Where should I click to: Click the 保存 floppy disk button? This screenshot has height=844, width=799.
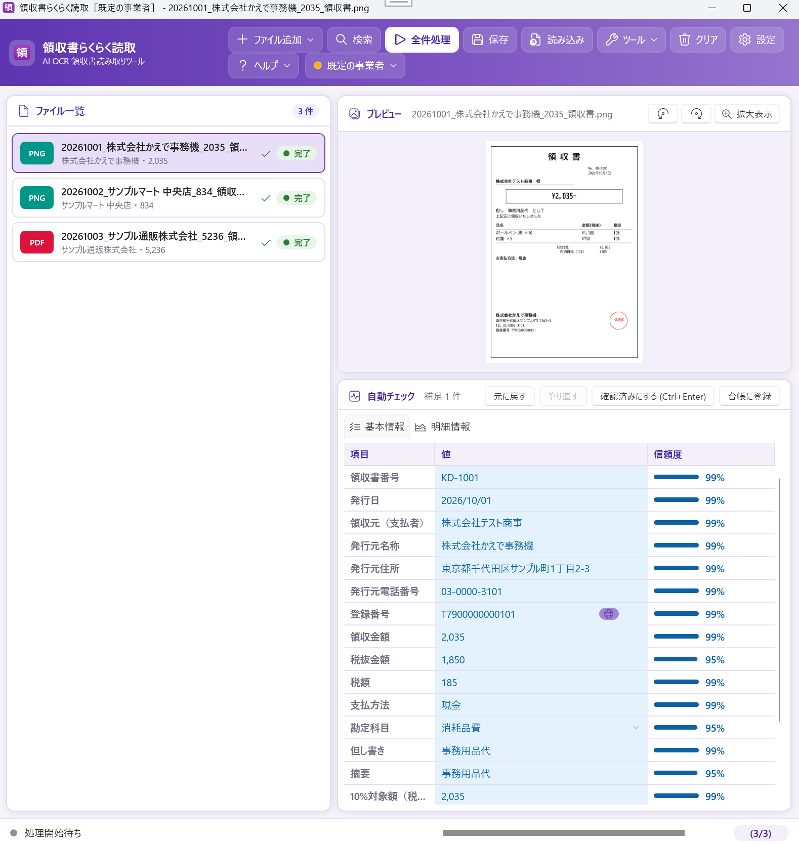click(490, 39)
